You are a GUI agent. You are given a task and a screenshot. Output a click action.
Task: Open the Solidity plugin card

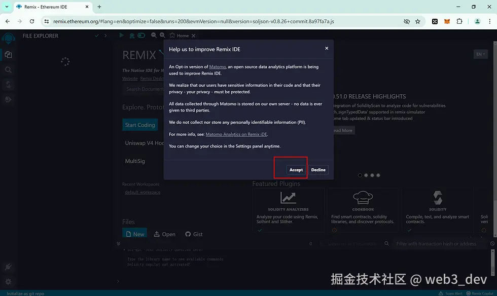[x=438, y=210]
